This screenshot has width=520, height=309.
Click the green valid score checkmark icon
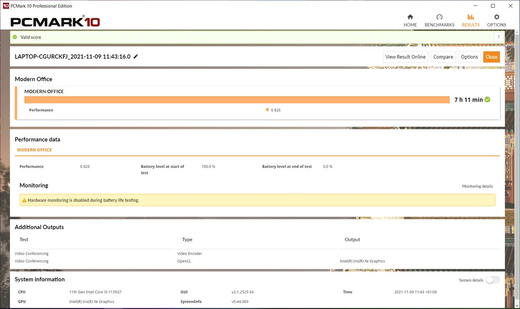coord(15,37)
